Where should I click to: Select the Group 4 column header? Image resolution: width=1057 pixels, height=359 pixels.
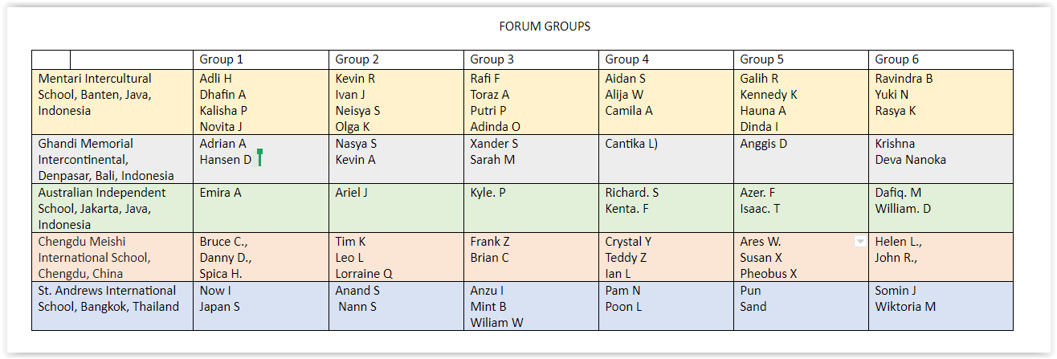tap(666, 59)
